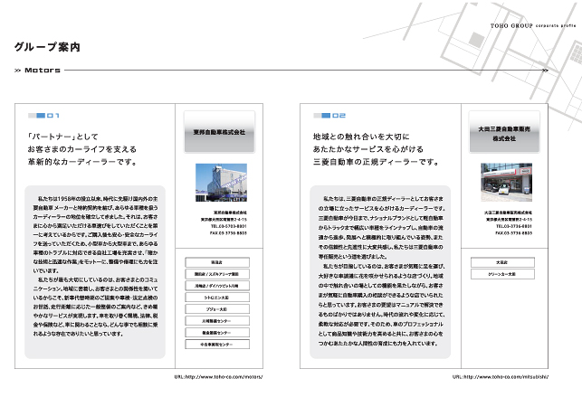Viewport: 582px width, 416px height.
Task: Click the 大田三菱自動車販売株式会社 company name plate
Action: (504, 132)
